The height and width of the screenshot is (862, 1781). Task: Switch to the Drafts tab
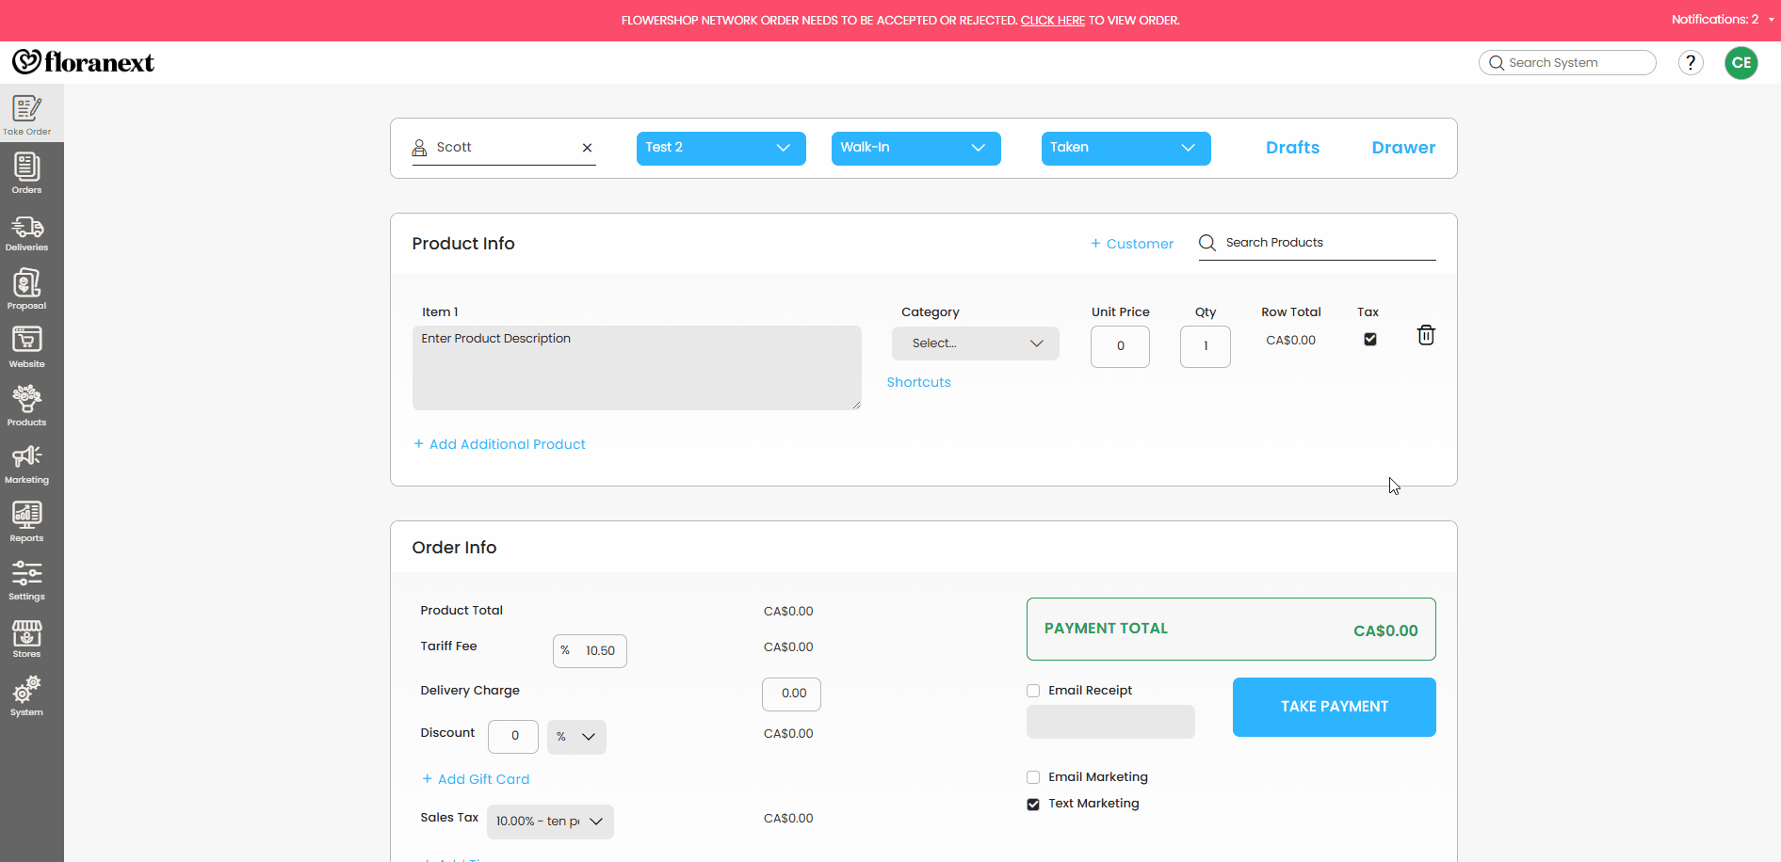(1292, 148)
